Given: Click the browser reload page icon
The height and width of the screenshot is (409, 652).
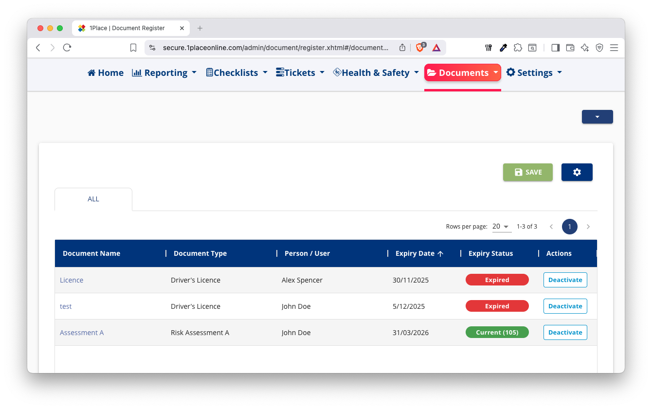Looking at the screenshot, I should tap(67, 48).
